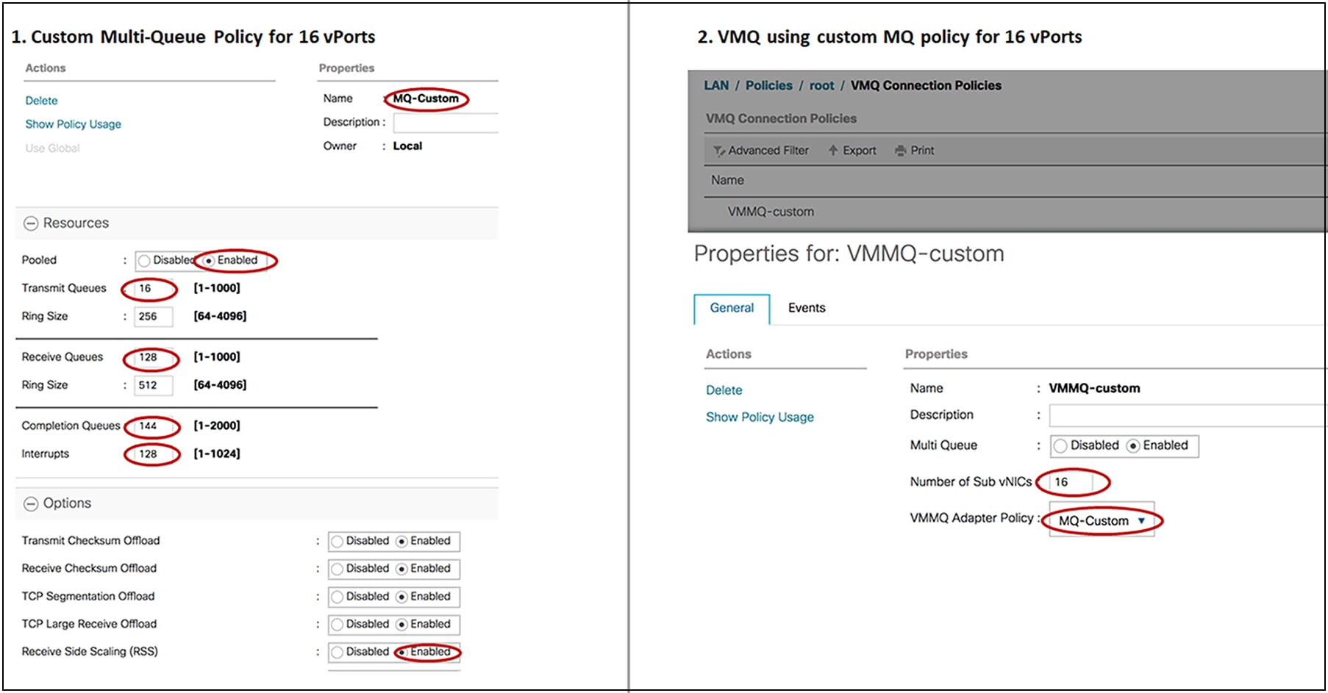Click the MQ-Custom Description field
Image resolution: width=1328 pixels, height=693 pixels.
pyautogui.click(x=446, y=123)
